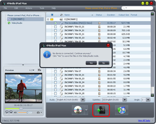Image resolution: width=156 pixels, height=124 pixels.
Task: Open the snapshot options dropdown arrow
Action: coord(41,113)
